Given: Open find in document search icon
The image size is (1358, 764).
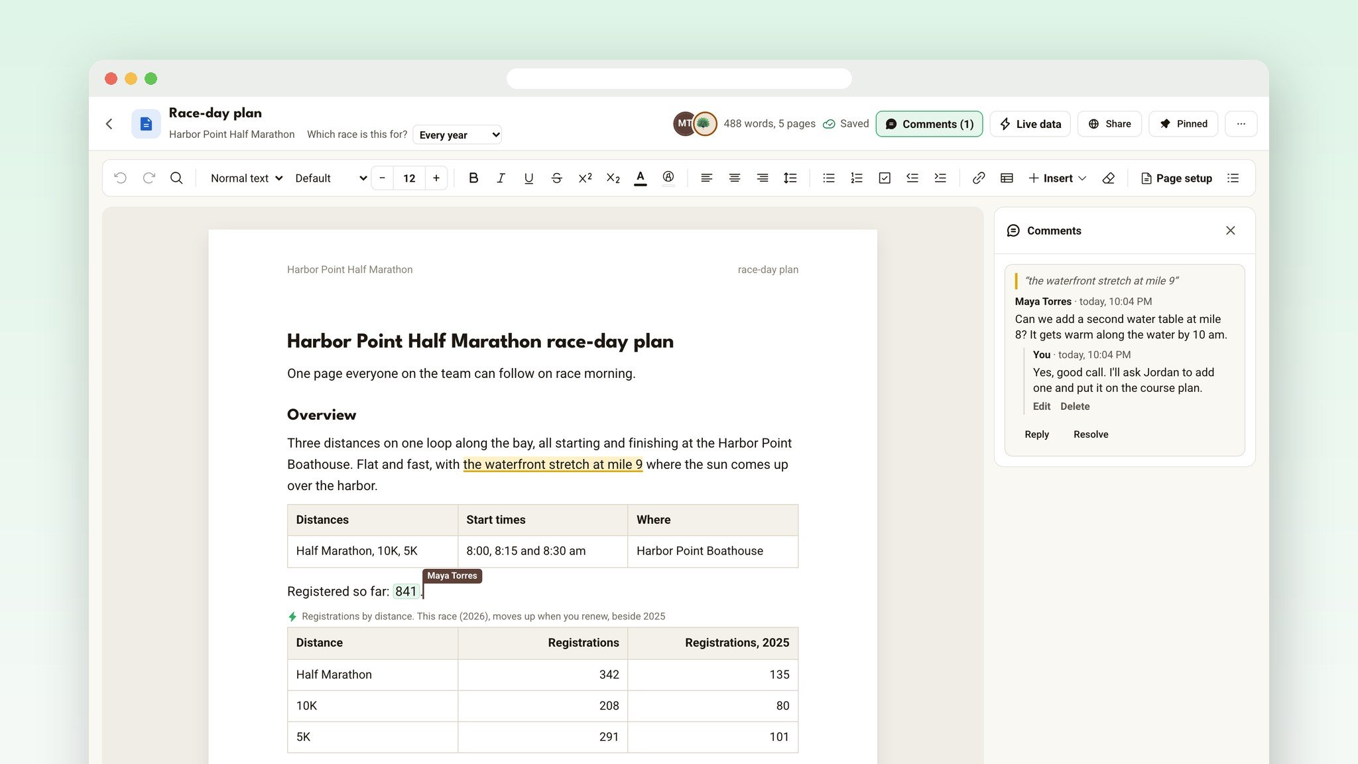Looking at the screenshot, I should (x=176, y=178).
